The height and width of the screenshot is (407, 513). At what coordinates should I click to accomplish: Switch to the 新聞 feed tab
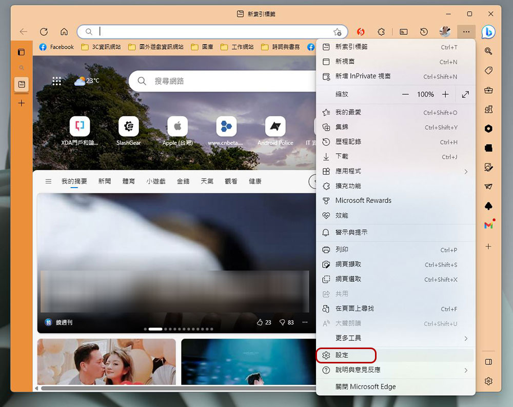click(105, 181)
